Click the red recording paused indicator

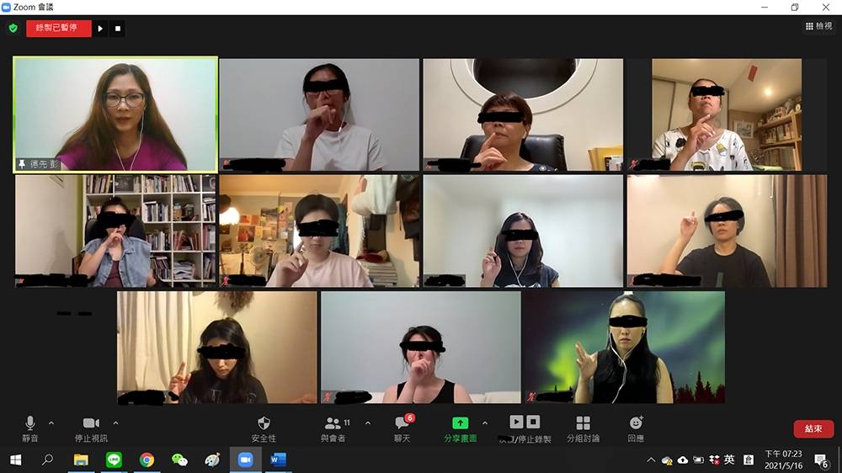58,29
